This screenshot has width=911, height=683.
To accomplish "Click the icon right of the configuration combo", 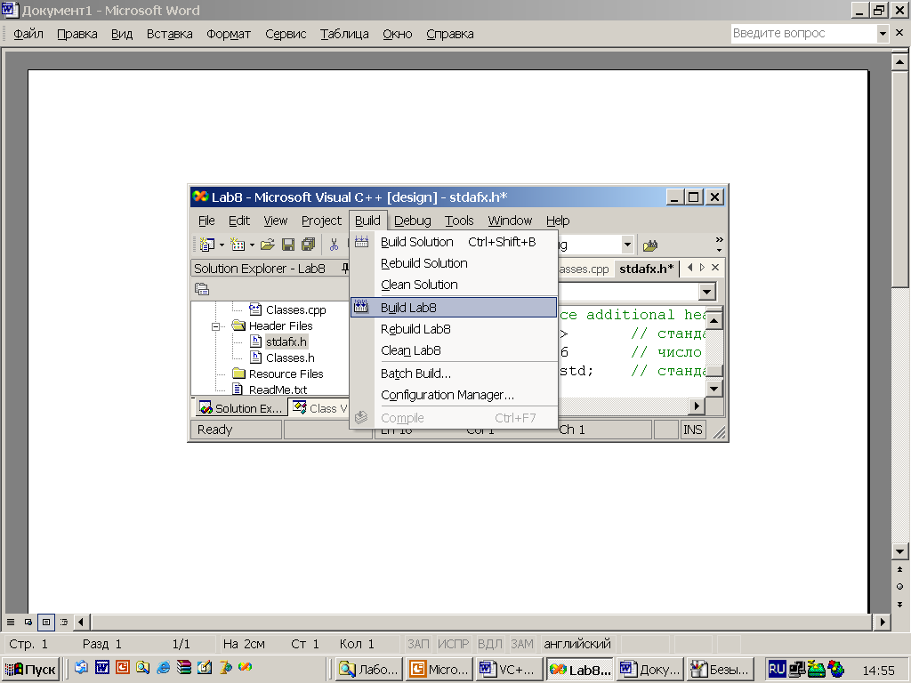I will point(650,245).
